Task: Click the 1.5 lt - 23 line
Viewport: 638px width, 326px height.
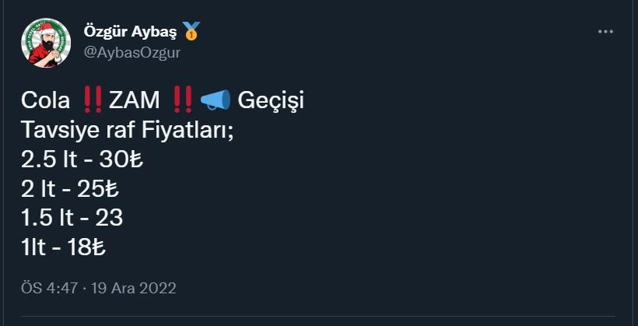Action: pyautogui.click(x=72, y=219)
